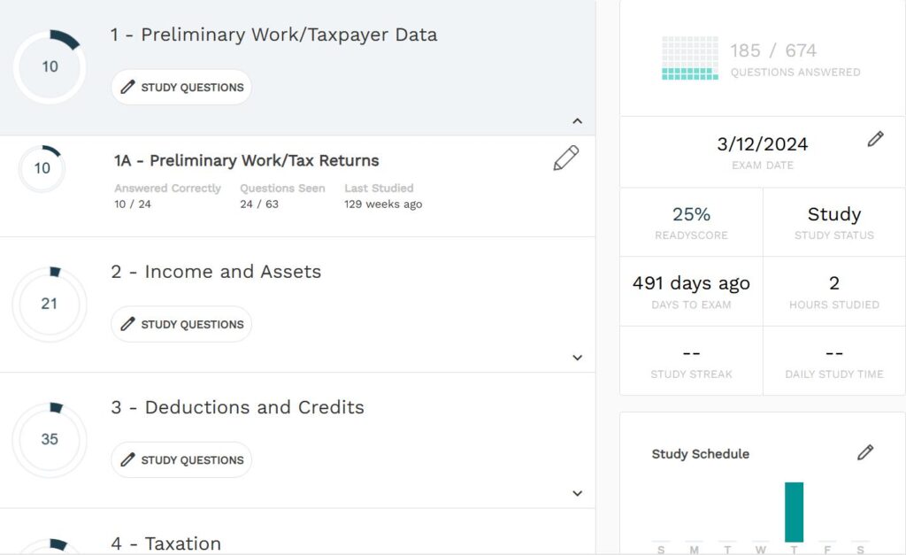Screen dimensions: 906x555
Task: Click the questions answered grid icon
Action: coord(690,58)
